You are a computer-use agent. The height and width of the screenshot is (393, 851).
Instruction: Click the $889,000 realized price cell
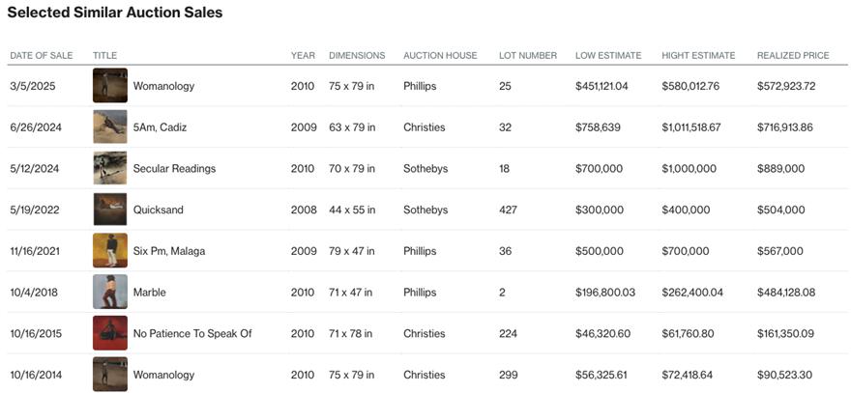781,169
